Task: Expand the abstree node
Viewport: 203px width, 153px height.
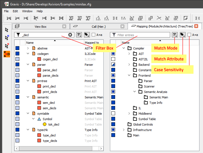Action: coord(28,48)
